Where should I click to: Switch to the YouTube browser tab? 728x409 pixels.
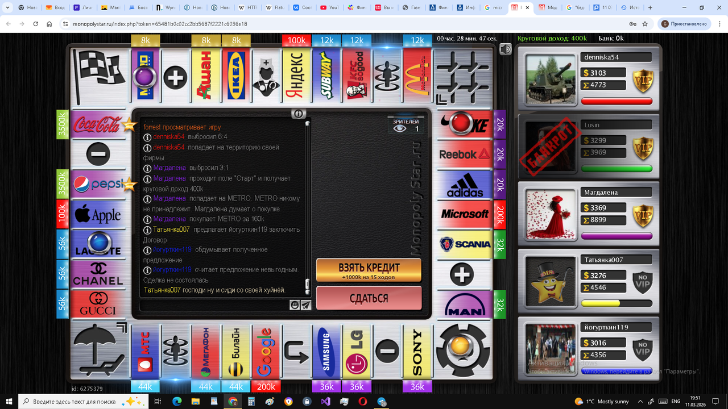(x=329, y=8)
